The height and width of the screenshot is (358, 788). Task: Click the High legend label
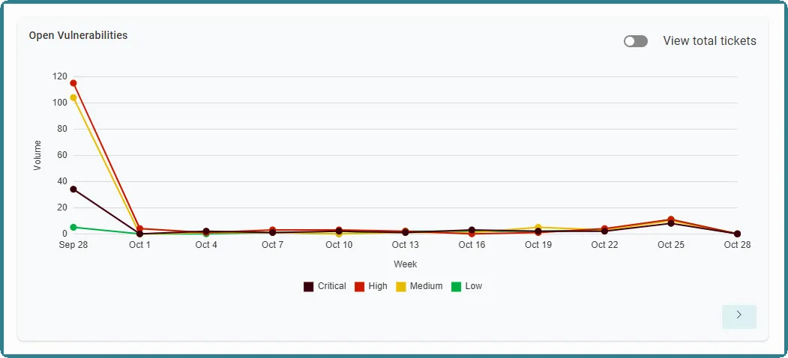pyautogui.click(x=378, y=286)
